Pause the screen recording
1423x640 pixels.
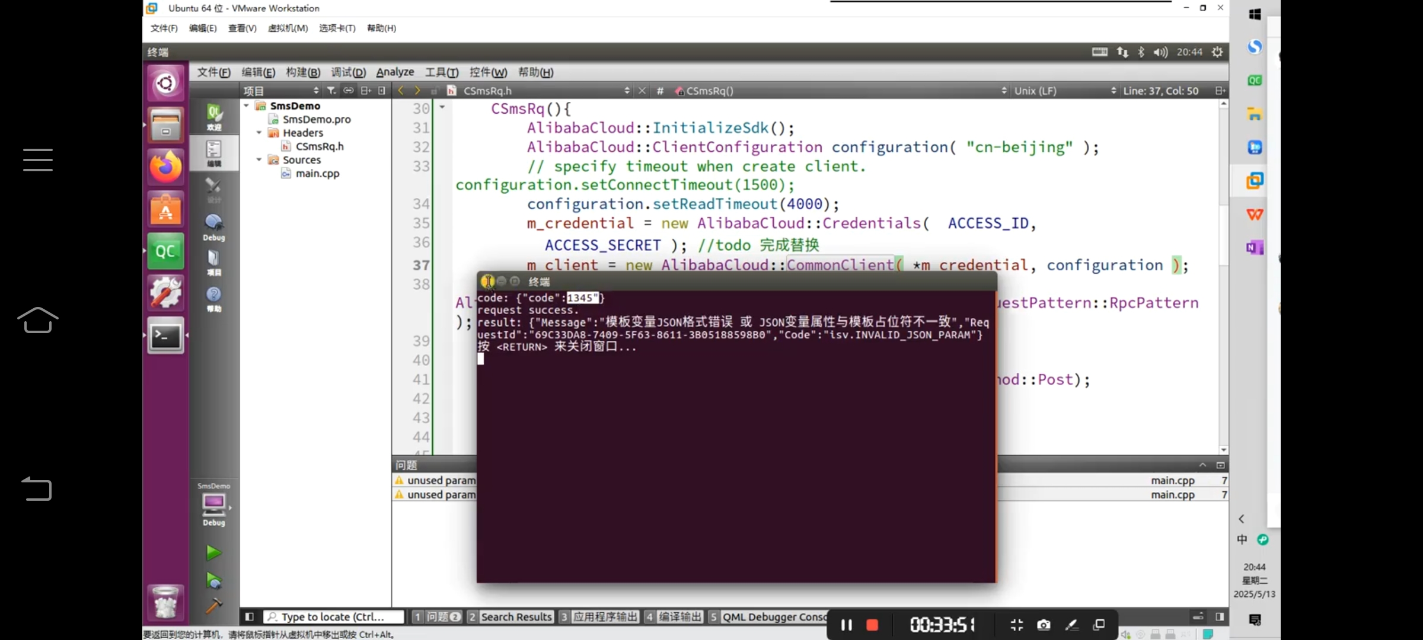coord(846,625)
